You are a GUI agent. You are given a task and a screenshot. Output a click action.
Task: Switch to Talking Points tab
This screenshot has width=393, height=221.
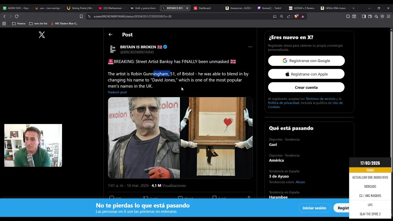point(80,8)
